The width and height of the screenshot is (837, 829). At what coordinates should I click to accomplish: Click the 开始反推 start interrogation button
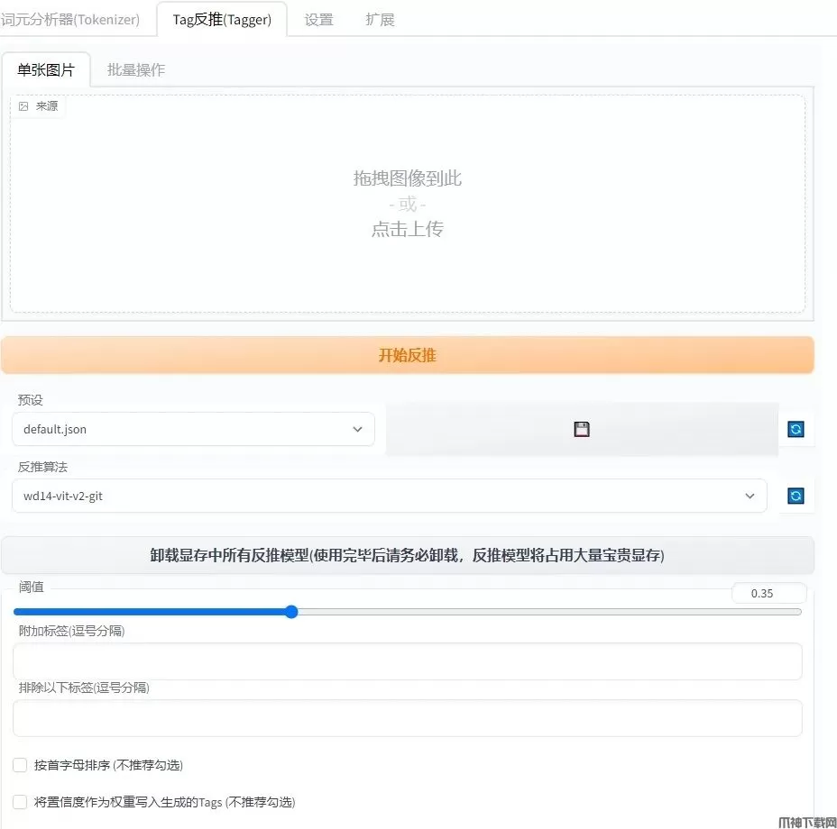coord(407,355)
